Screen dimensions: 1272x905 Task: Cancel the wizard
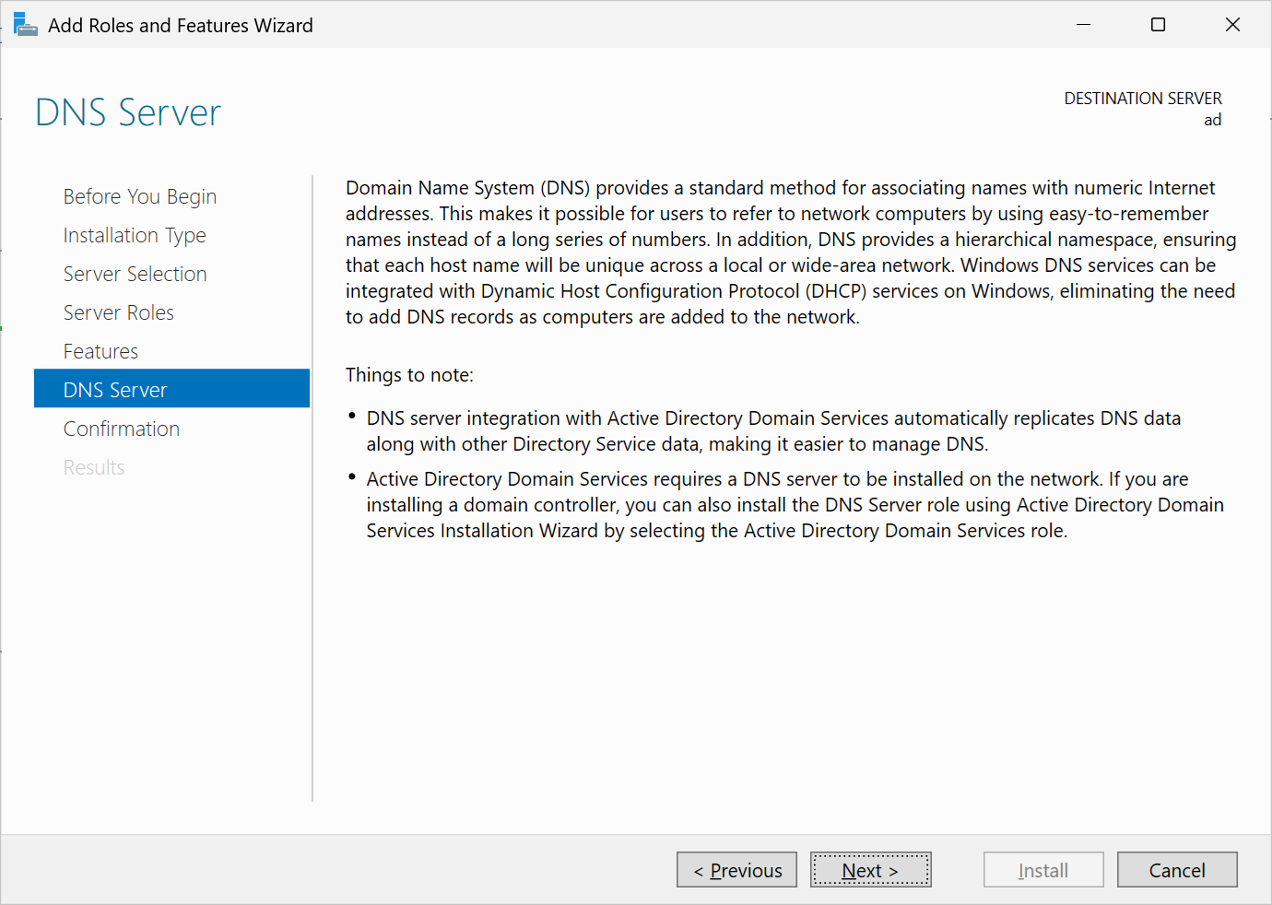[1177, 869]
